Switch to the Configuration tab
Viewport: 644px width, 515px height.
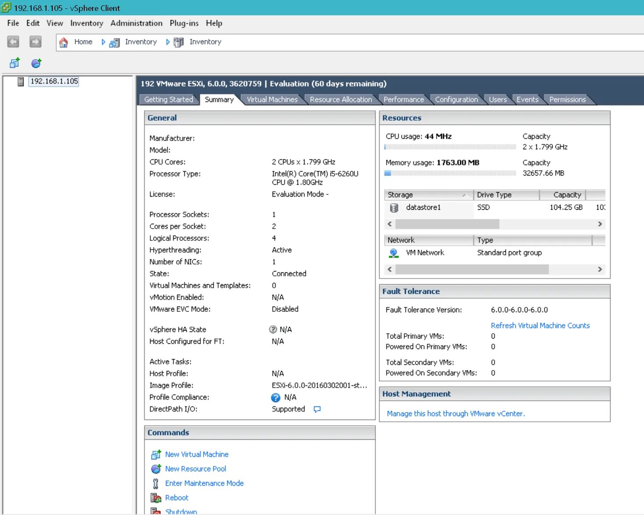456,100
